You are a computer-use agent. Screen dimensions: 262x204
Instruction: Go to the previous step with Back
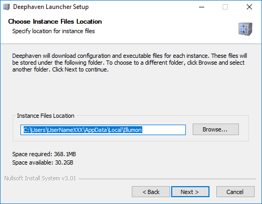coord(151,192)
